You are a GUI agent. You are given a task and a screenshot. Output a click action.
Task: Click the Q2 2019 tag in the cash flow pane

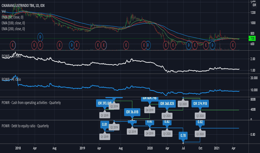(114, 106)
